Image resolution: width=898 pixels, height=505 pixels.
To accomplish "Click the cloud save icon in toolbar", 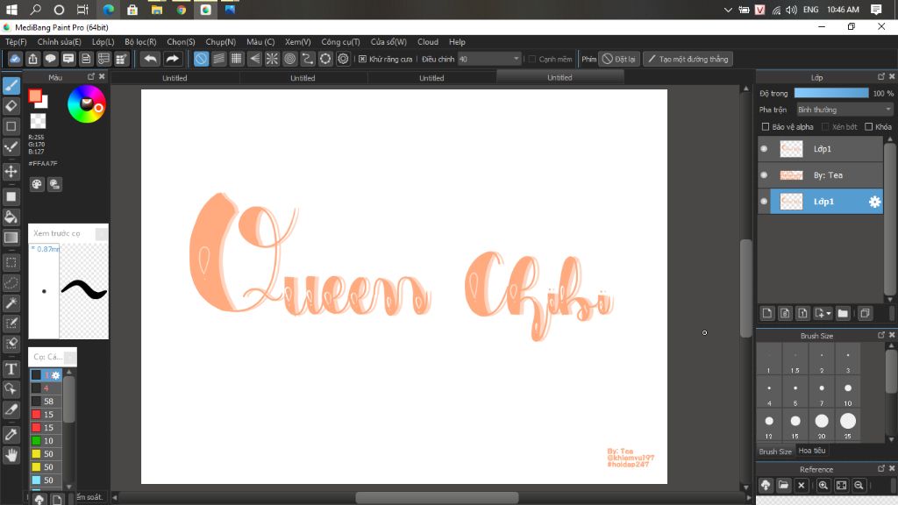I will (x=15, y=59).
